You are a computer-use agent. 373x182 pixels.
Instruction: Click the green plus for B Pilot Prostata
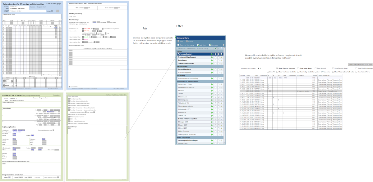(212, 131)
